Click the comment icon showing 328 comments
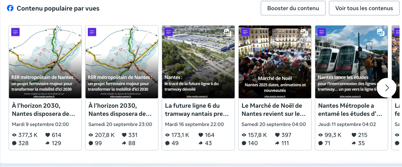402x167 pixels. (14, 143)
